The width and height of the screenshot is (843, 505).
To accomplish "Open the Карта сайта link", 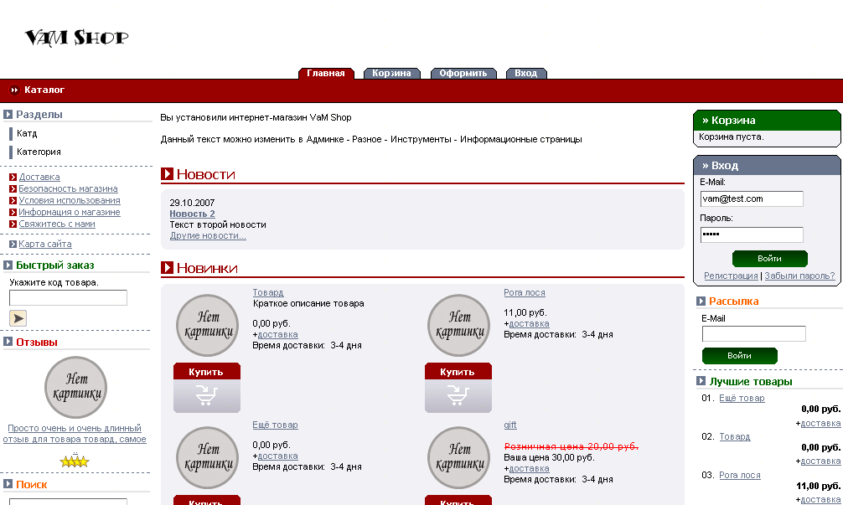I will pyautogui.click(x=45, y=244).
